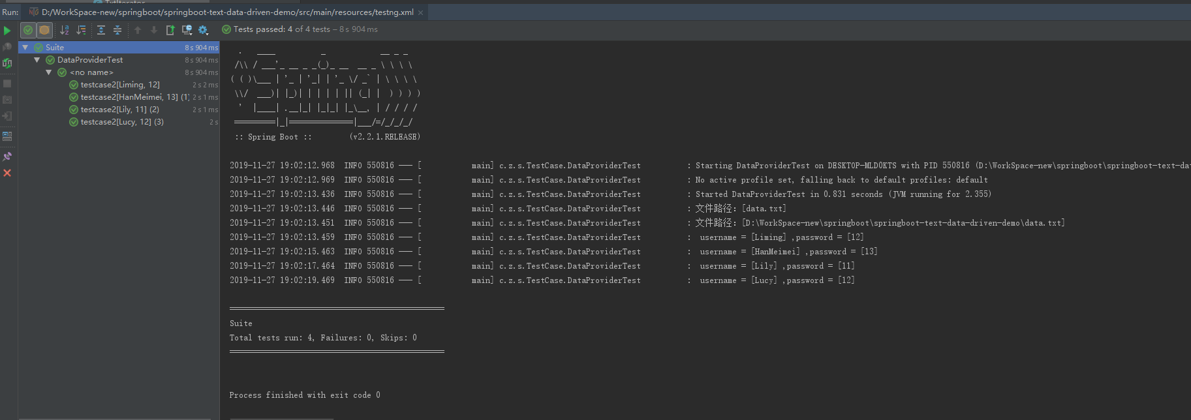Click 'Process finished with exit code 0'
The width and height of the screenshot is (1191, 420).
(x=305, y=395)
